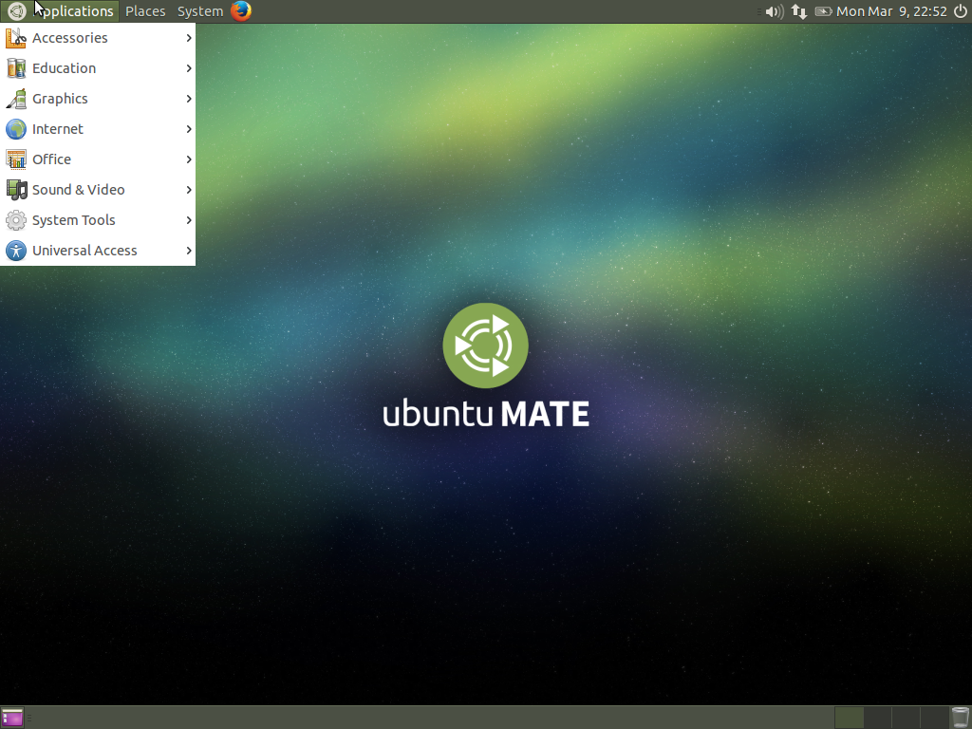Click the Show Desktop button in bottom panel

pyautogui.click(x=11, y=718)
